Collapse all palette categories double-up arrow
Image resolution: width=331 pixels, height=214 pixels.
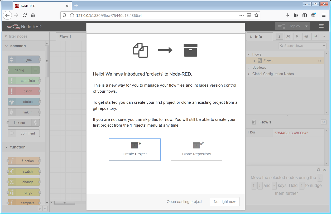point(40,208)
